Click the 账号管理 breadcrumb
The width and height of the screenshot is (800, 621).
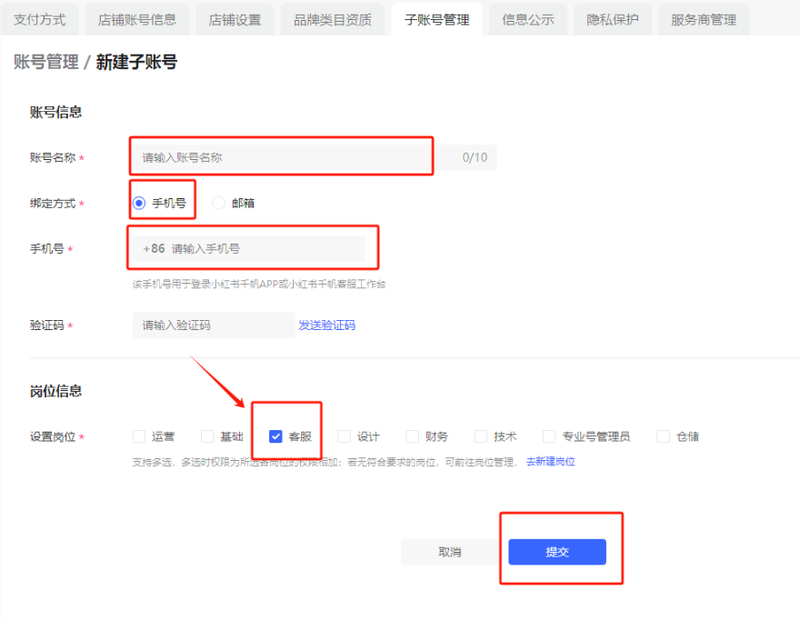click(x=45, y=62)
